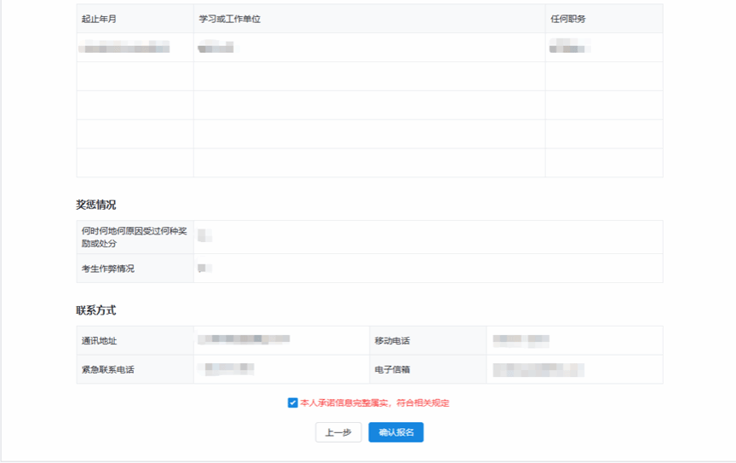Click the 确认报名 button

tap(396, 432)
